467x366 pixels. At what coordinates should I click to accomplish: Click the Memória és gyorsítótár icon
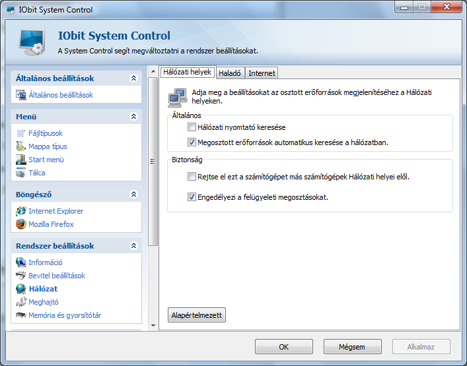[21, 315]
